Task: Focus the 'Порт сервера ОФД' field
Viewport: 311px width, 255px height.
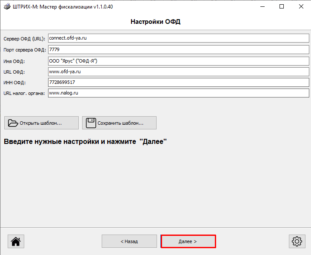Action: point(178,49)
